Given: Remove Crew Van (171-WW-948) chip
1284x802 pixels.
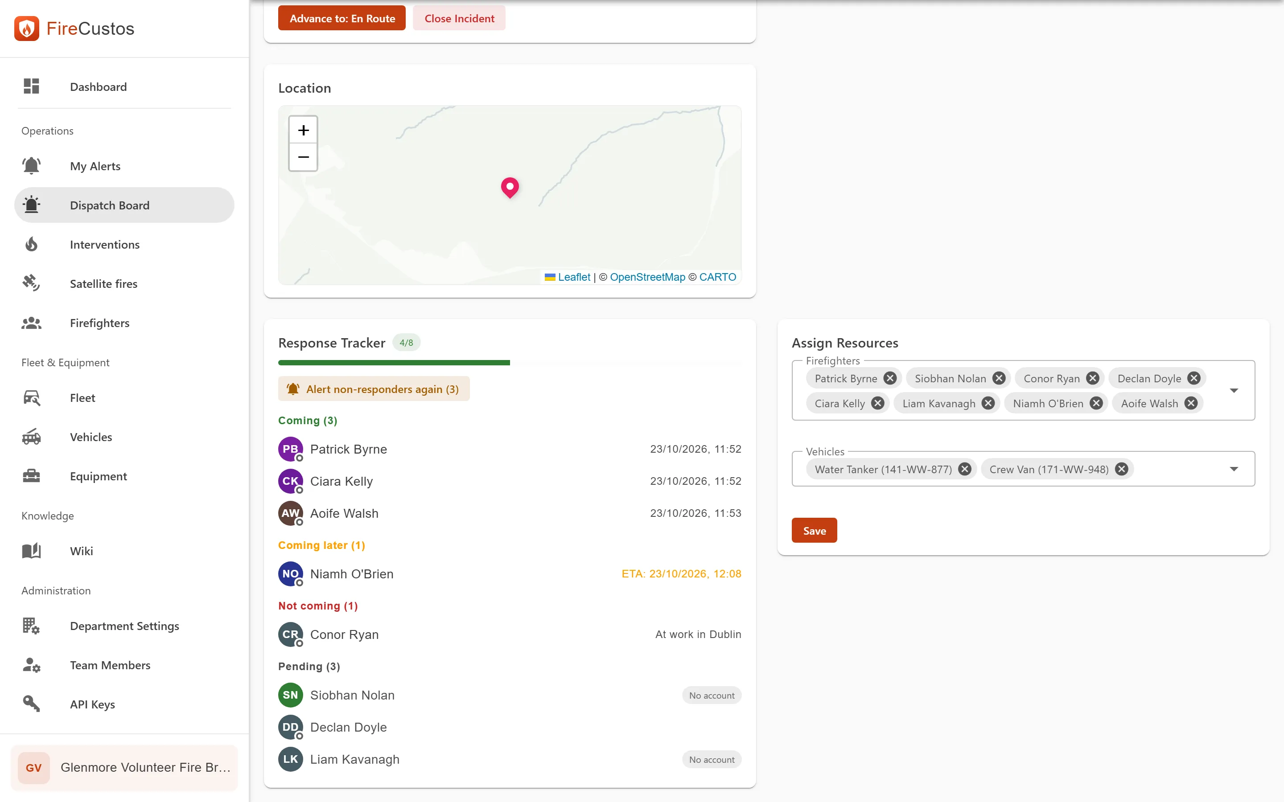Looking at the screenshot, I should click(1121, 469).
